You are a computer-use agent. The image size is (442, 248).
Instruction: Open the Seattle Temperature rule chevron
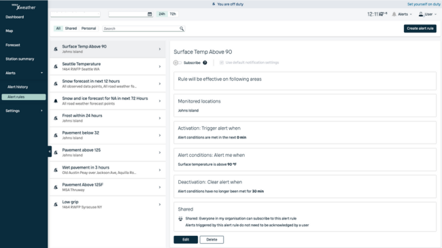(x=160, y=67)
